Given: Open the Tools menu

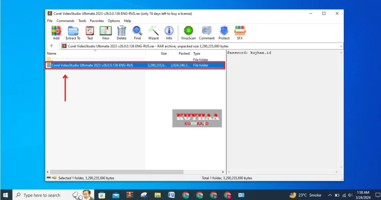Looking at the screenshot, I should 82,21.
